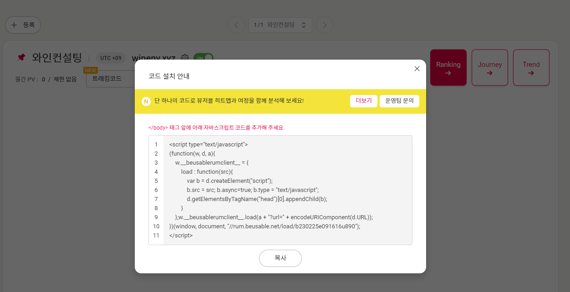Close the code installation guide dialog

coord(417,69)
